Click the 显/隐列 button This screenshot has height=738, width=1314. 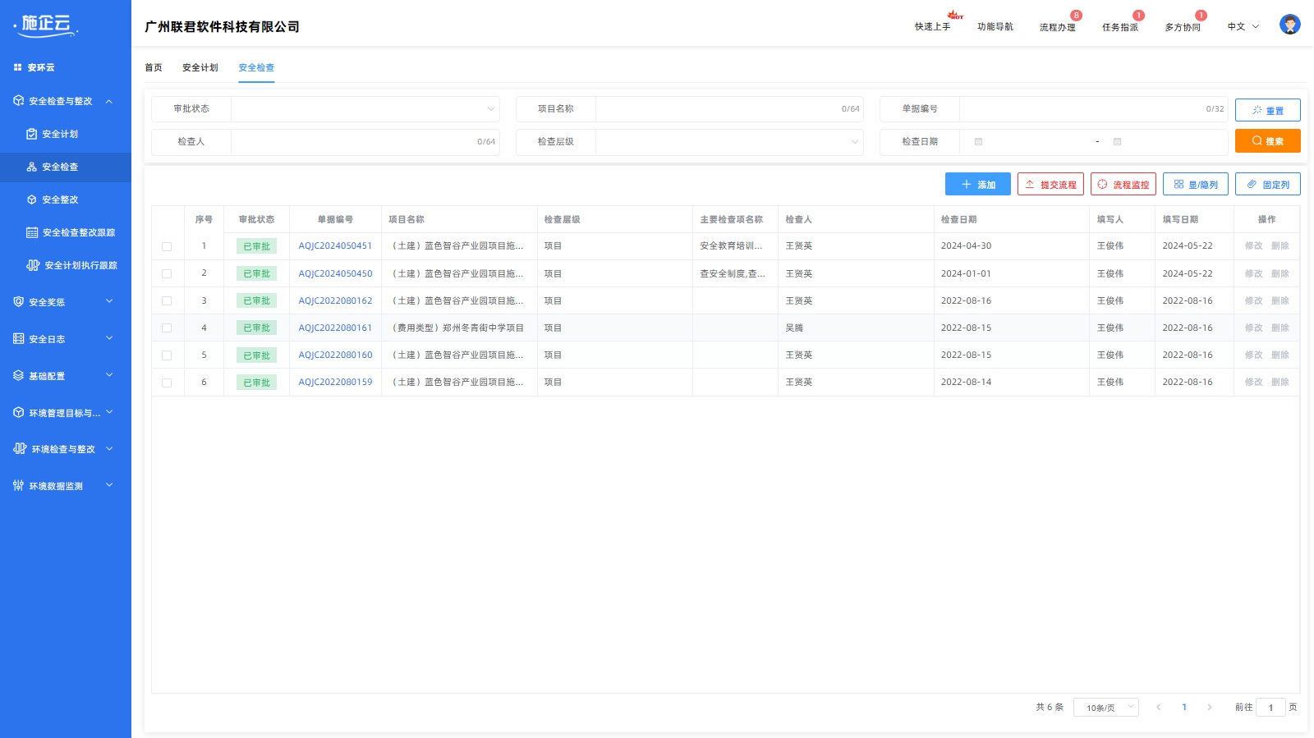pyautogui.click(x=1196, y=184)
